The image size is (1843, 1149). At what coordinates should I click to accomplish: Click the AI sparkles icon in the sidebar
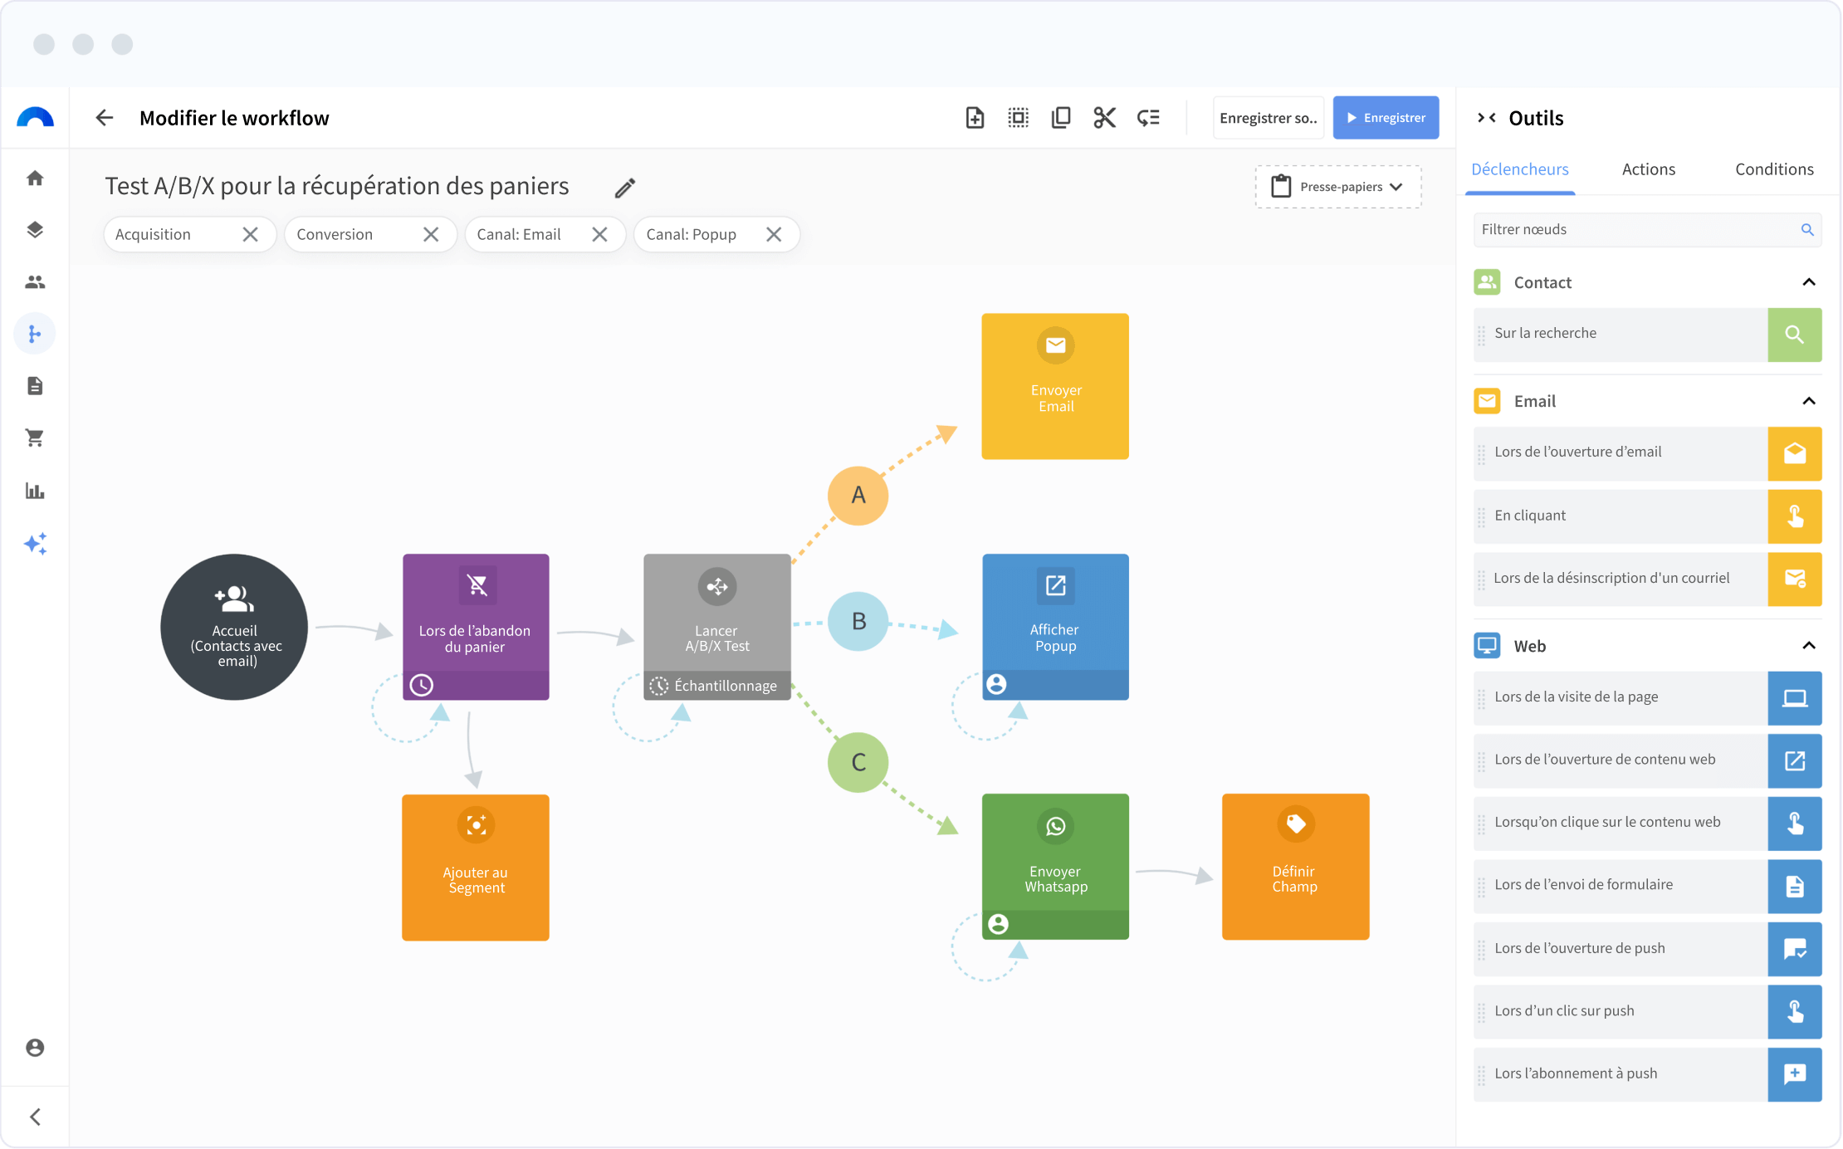coord(35,544)
